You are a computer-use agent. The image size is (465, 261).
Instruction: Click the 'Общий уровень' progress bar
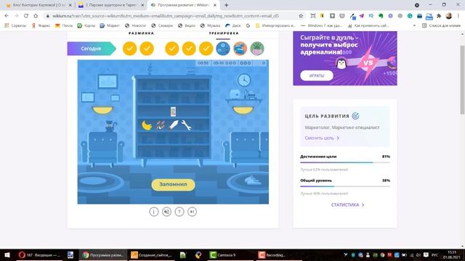[345, 186]
